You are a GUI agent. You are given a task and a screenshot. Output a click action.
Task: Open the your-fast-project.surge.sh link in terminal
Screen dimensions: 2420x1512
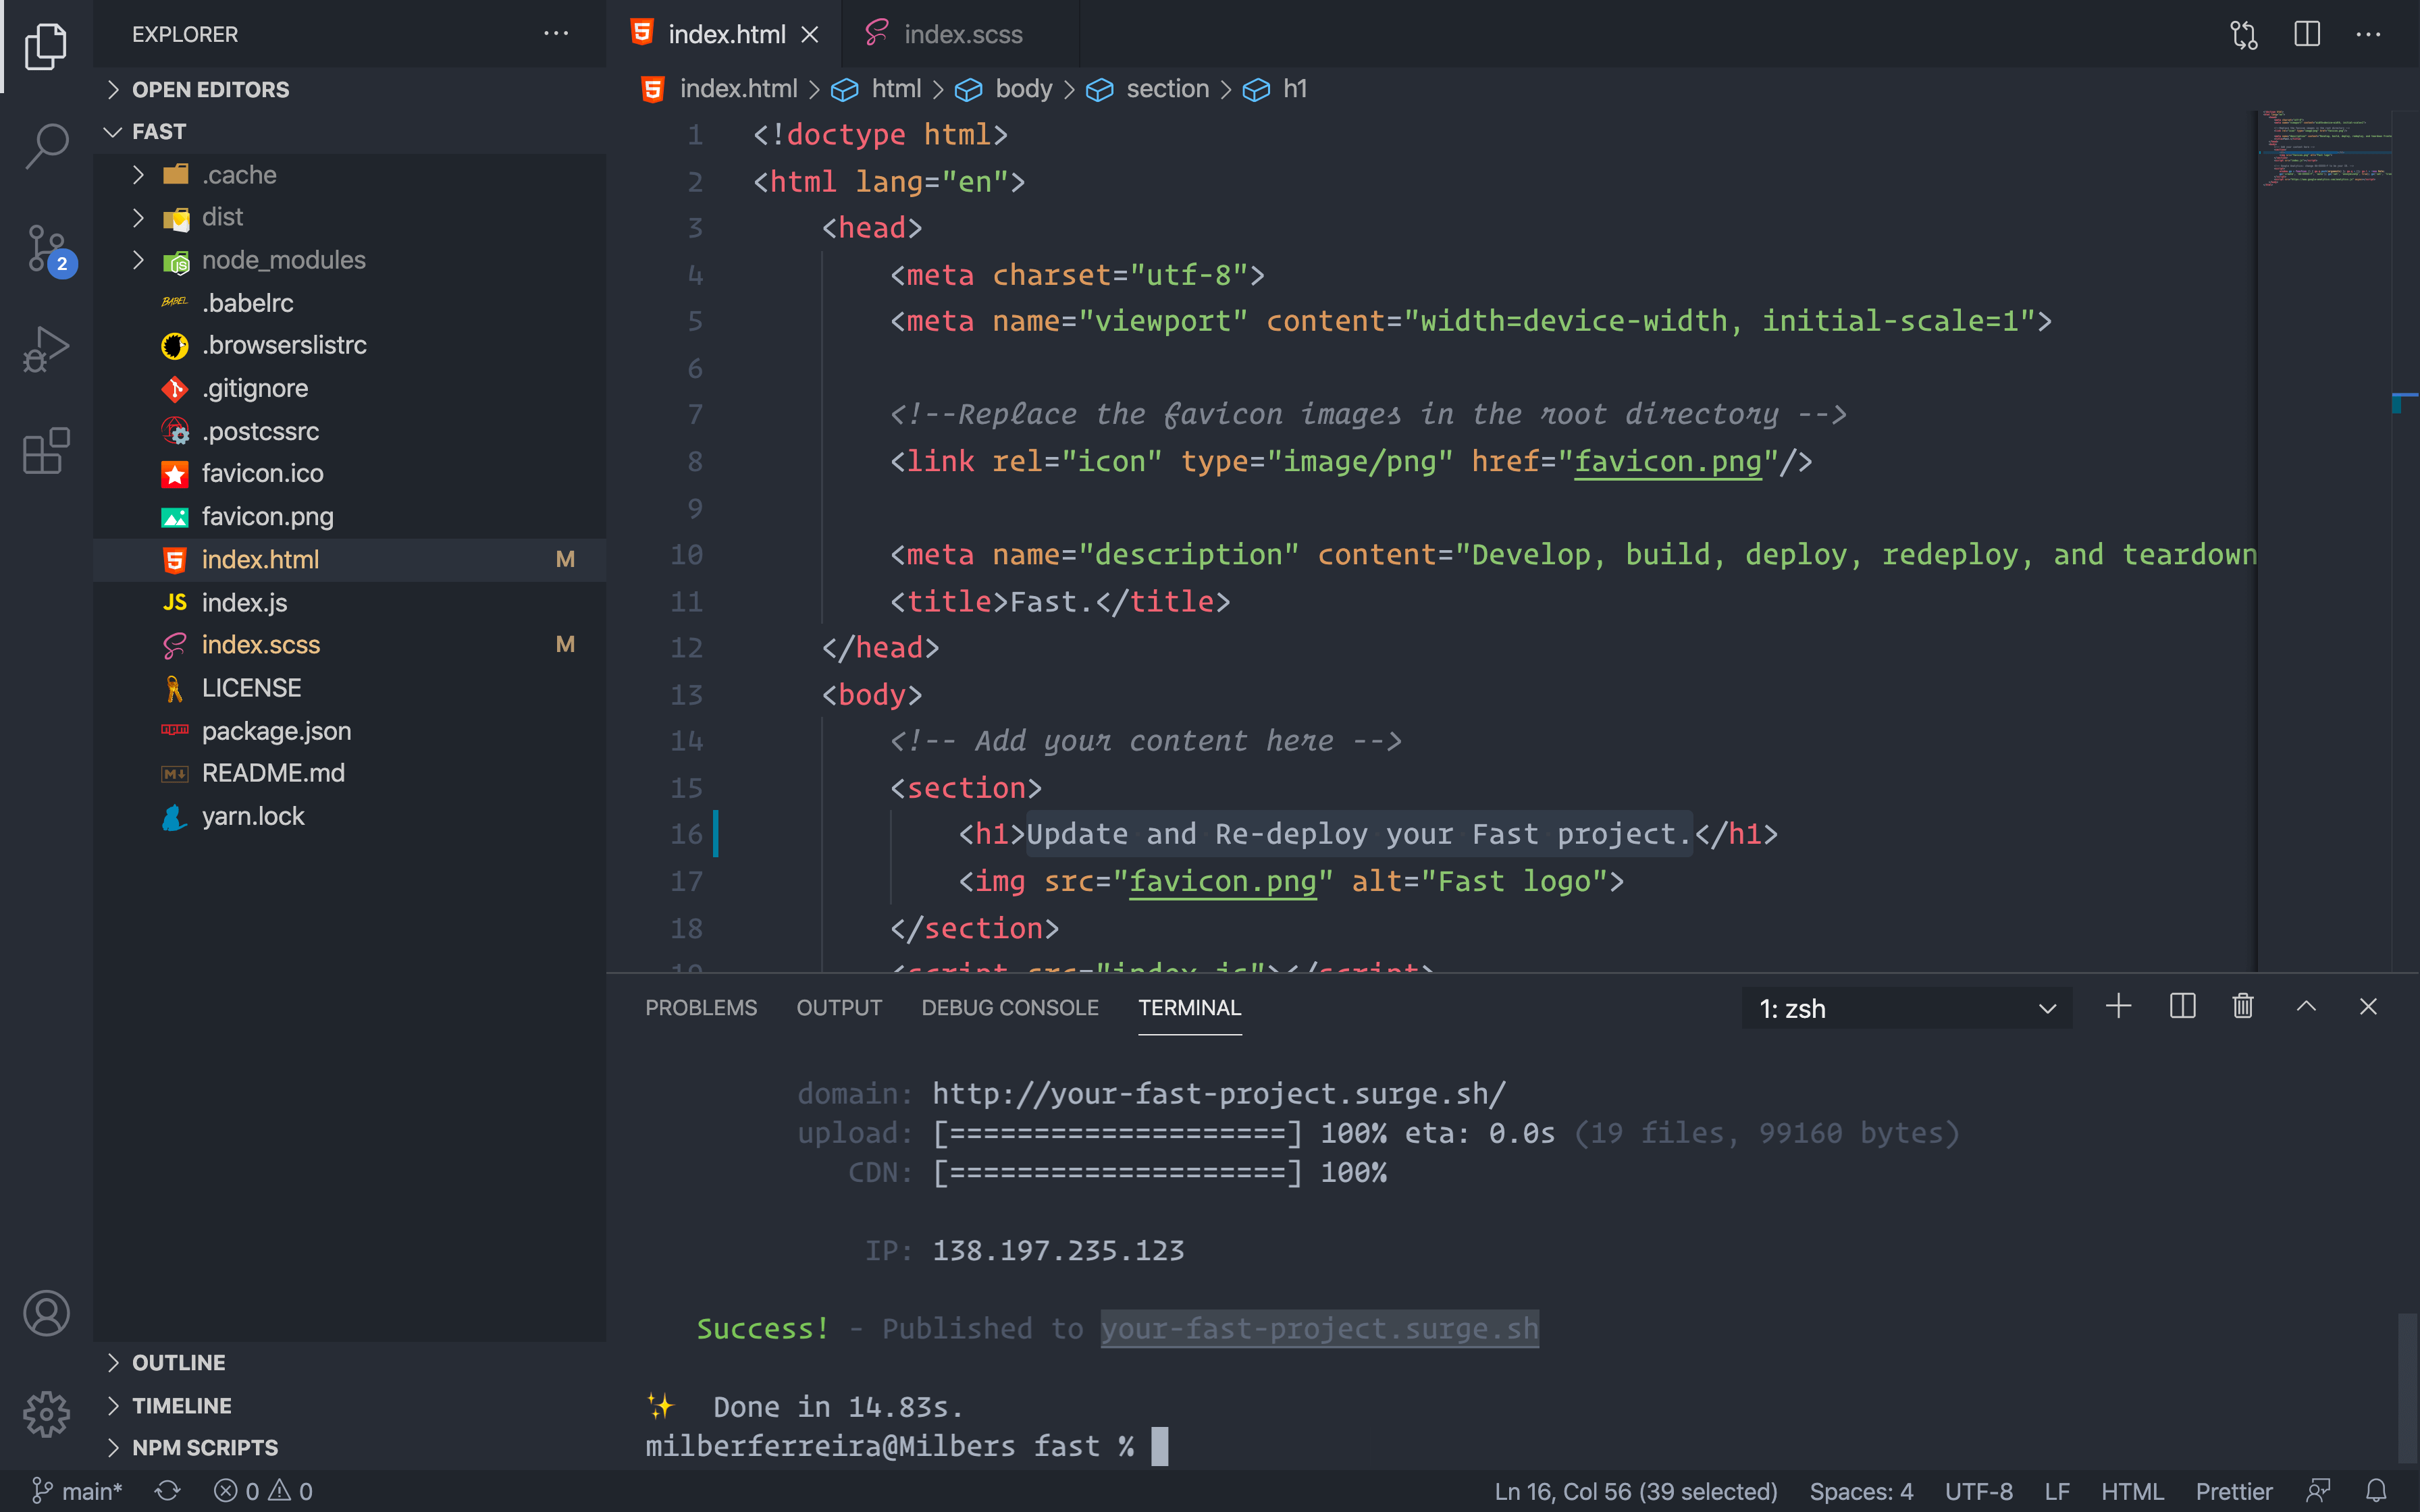(x=1319, y=1328)
